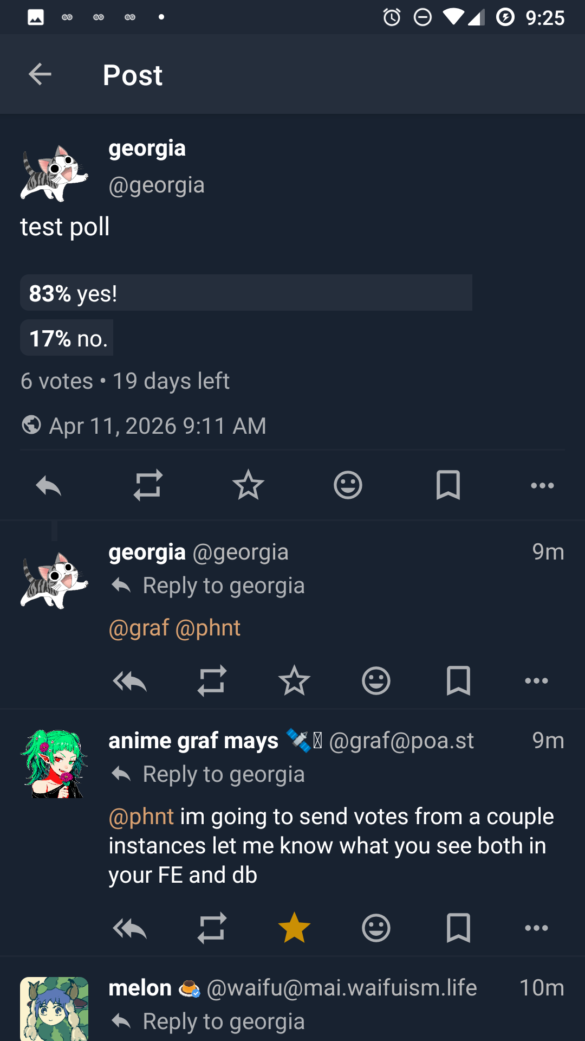The height and width of the screenshot is (1041, 585).
Task: Bookmark anime graf mays' reply
Action: coord(458,928)
